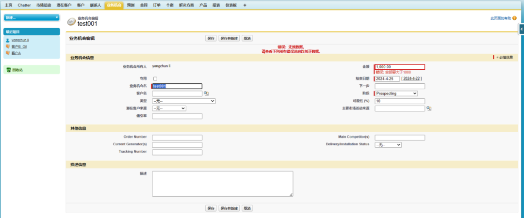Open the 客户A recent item link
The height and width of the screenshot is (218, 524).
pyautogui.click(x=16, y=53)
